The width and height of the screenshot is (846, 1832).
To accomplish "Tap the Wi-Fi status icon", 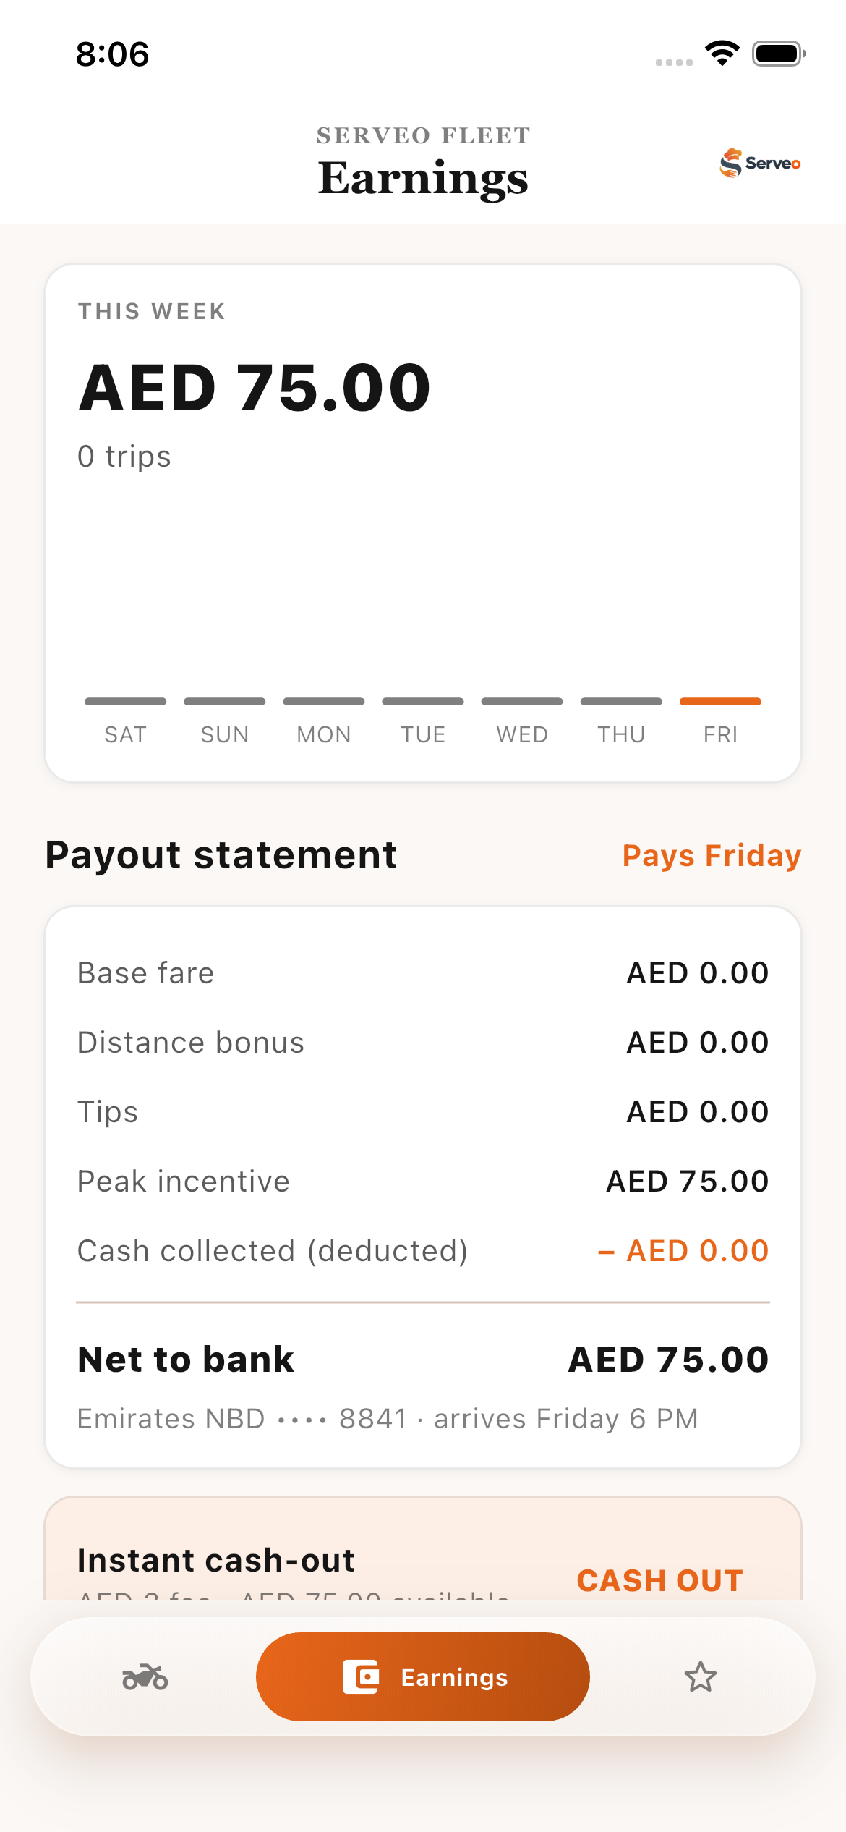I will [722, 54].
